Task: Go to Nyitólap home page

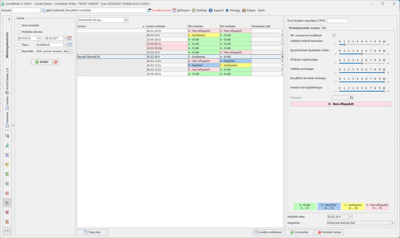Action: 199,10
